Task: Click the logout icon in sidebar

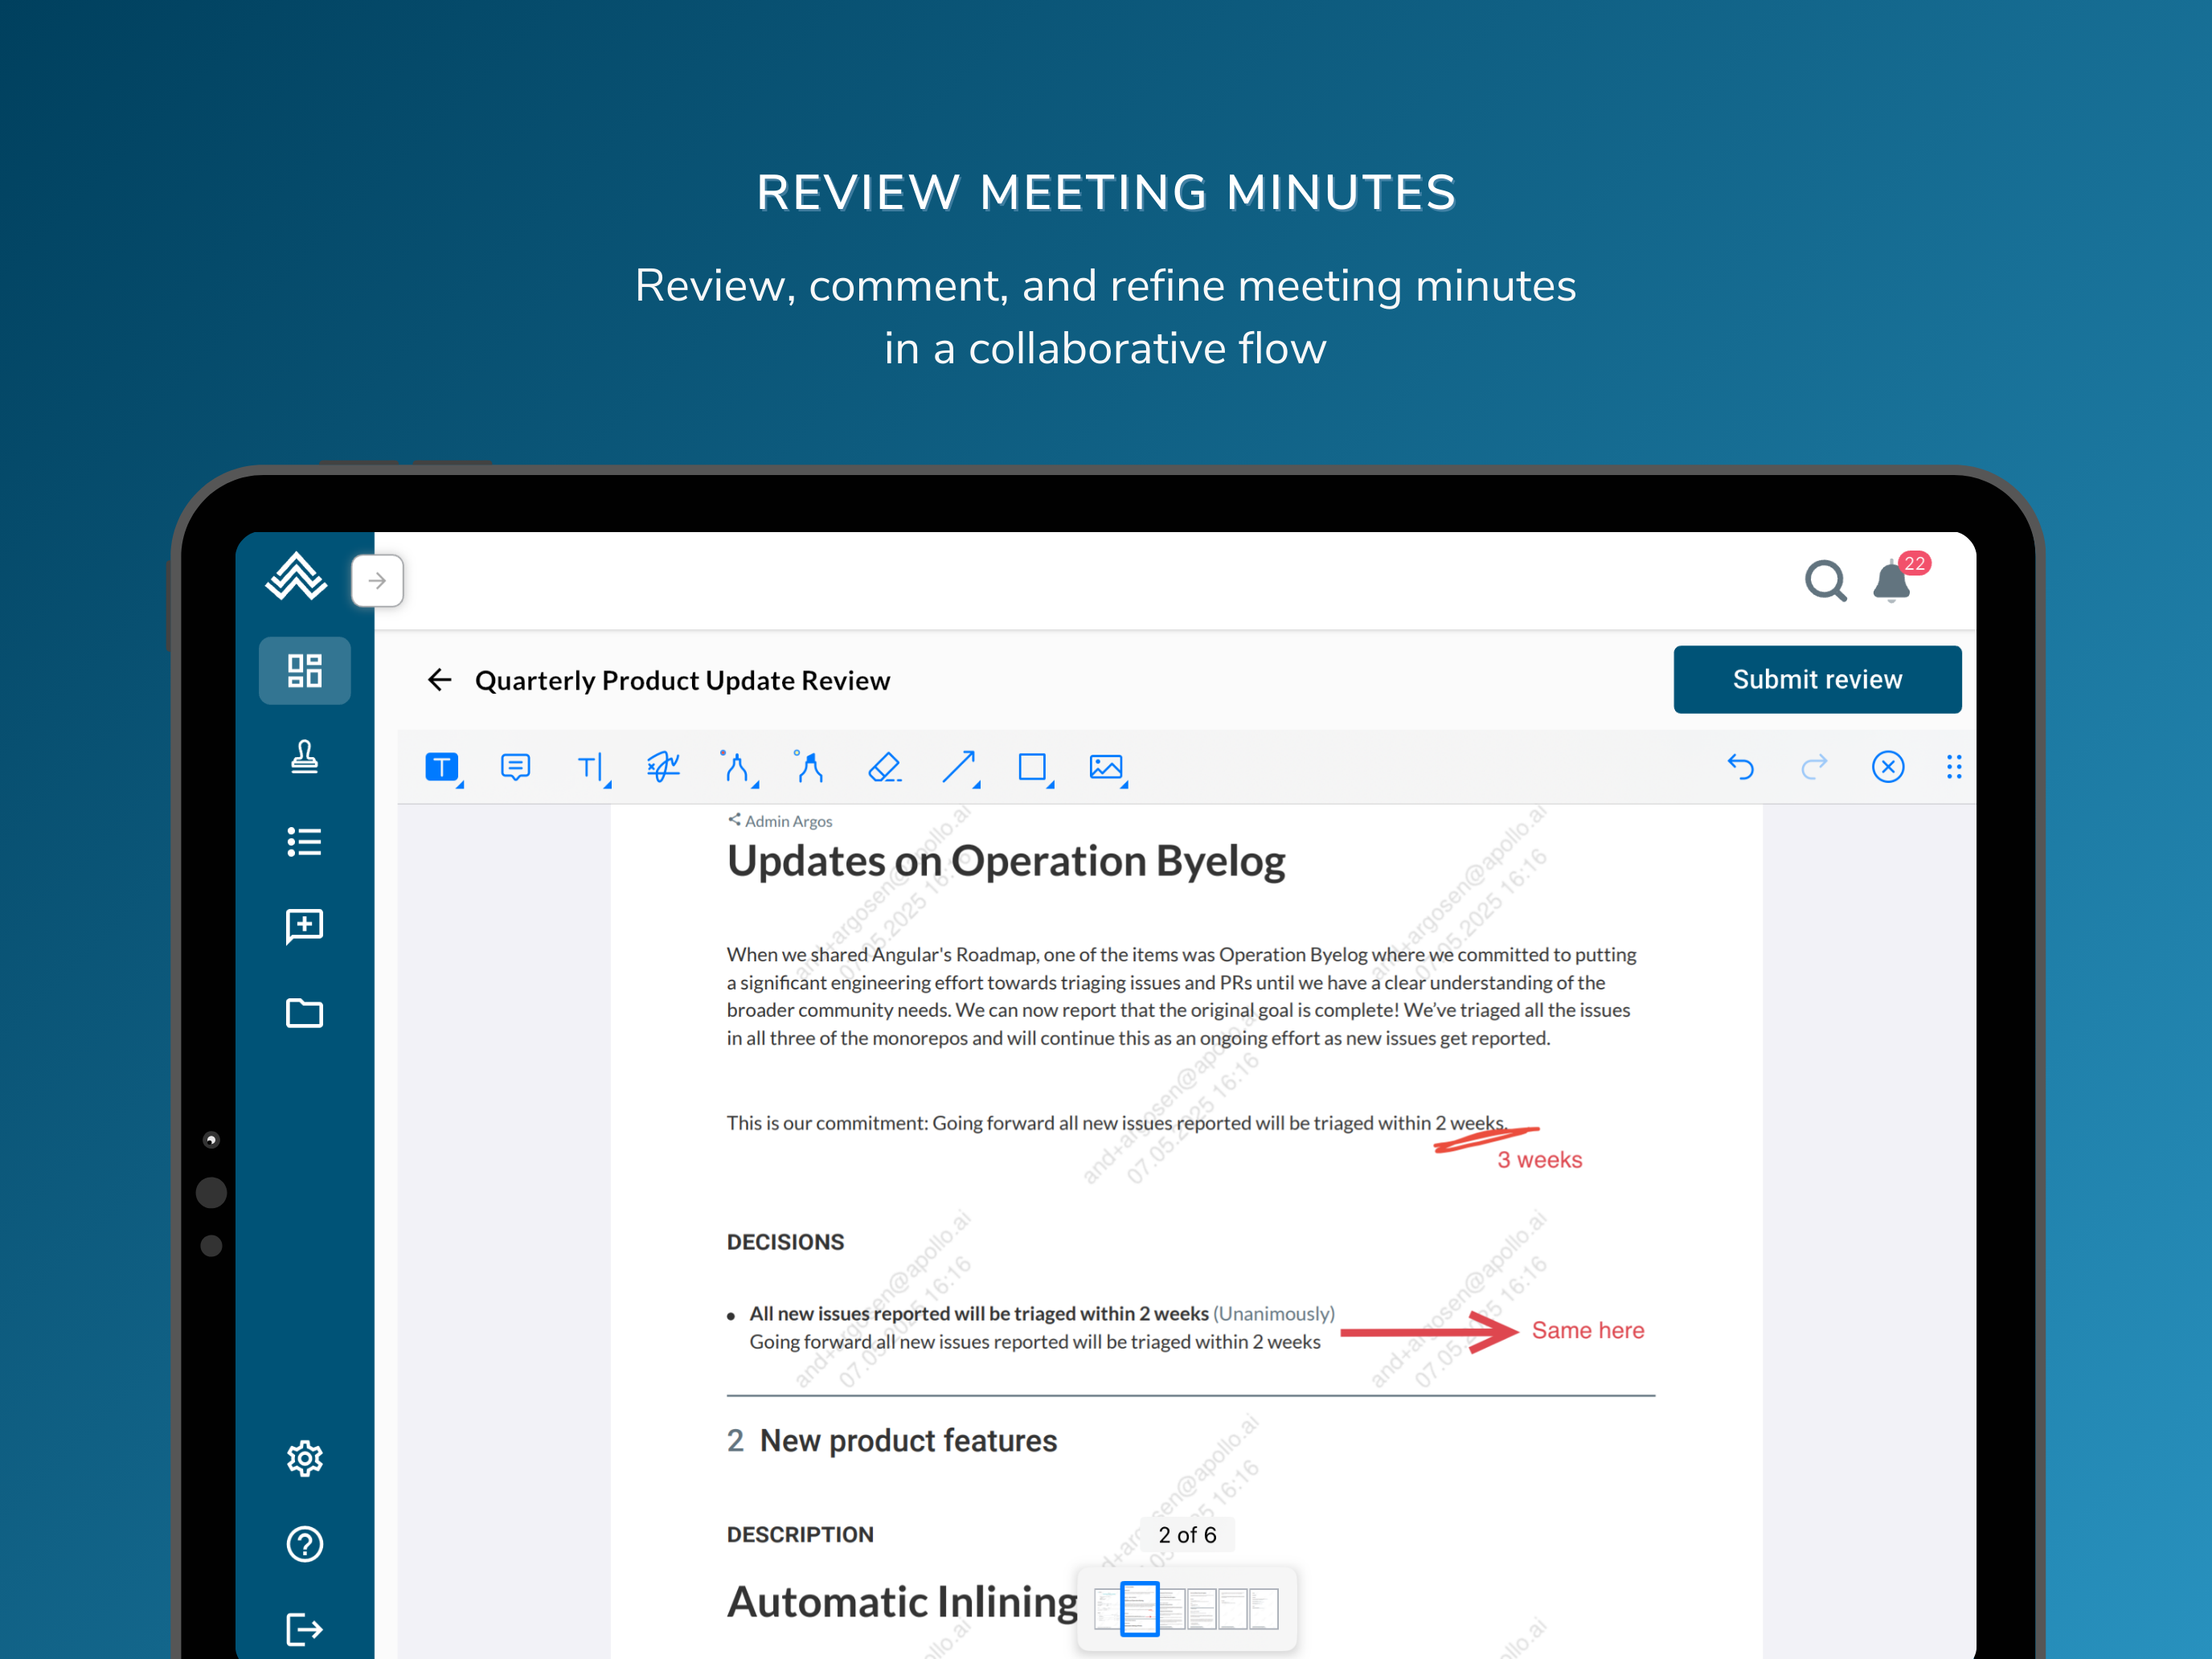Action: point(305,1629)
